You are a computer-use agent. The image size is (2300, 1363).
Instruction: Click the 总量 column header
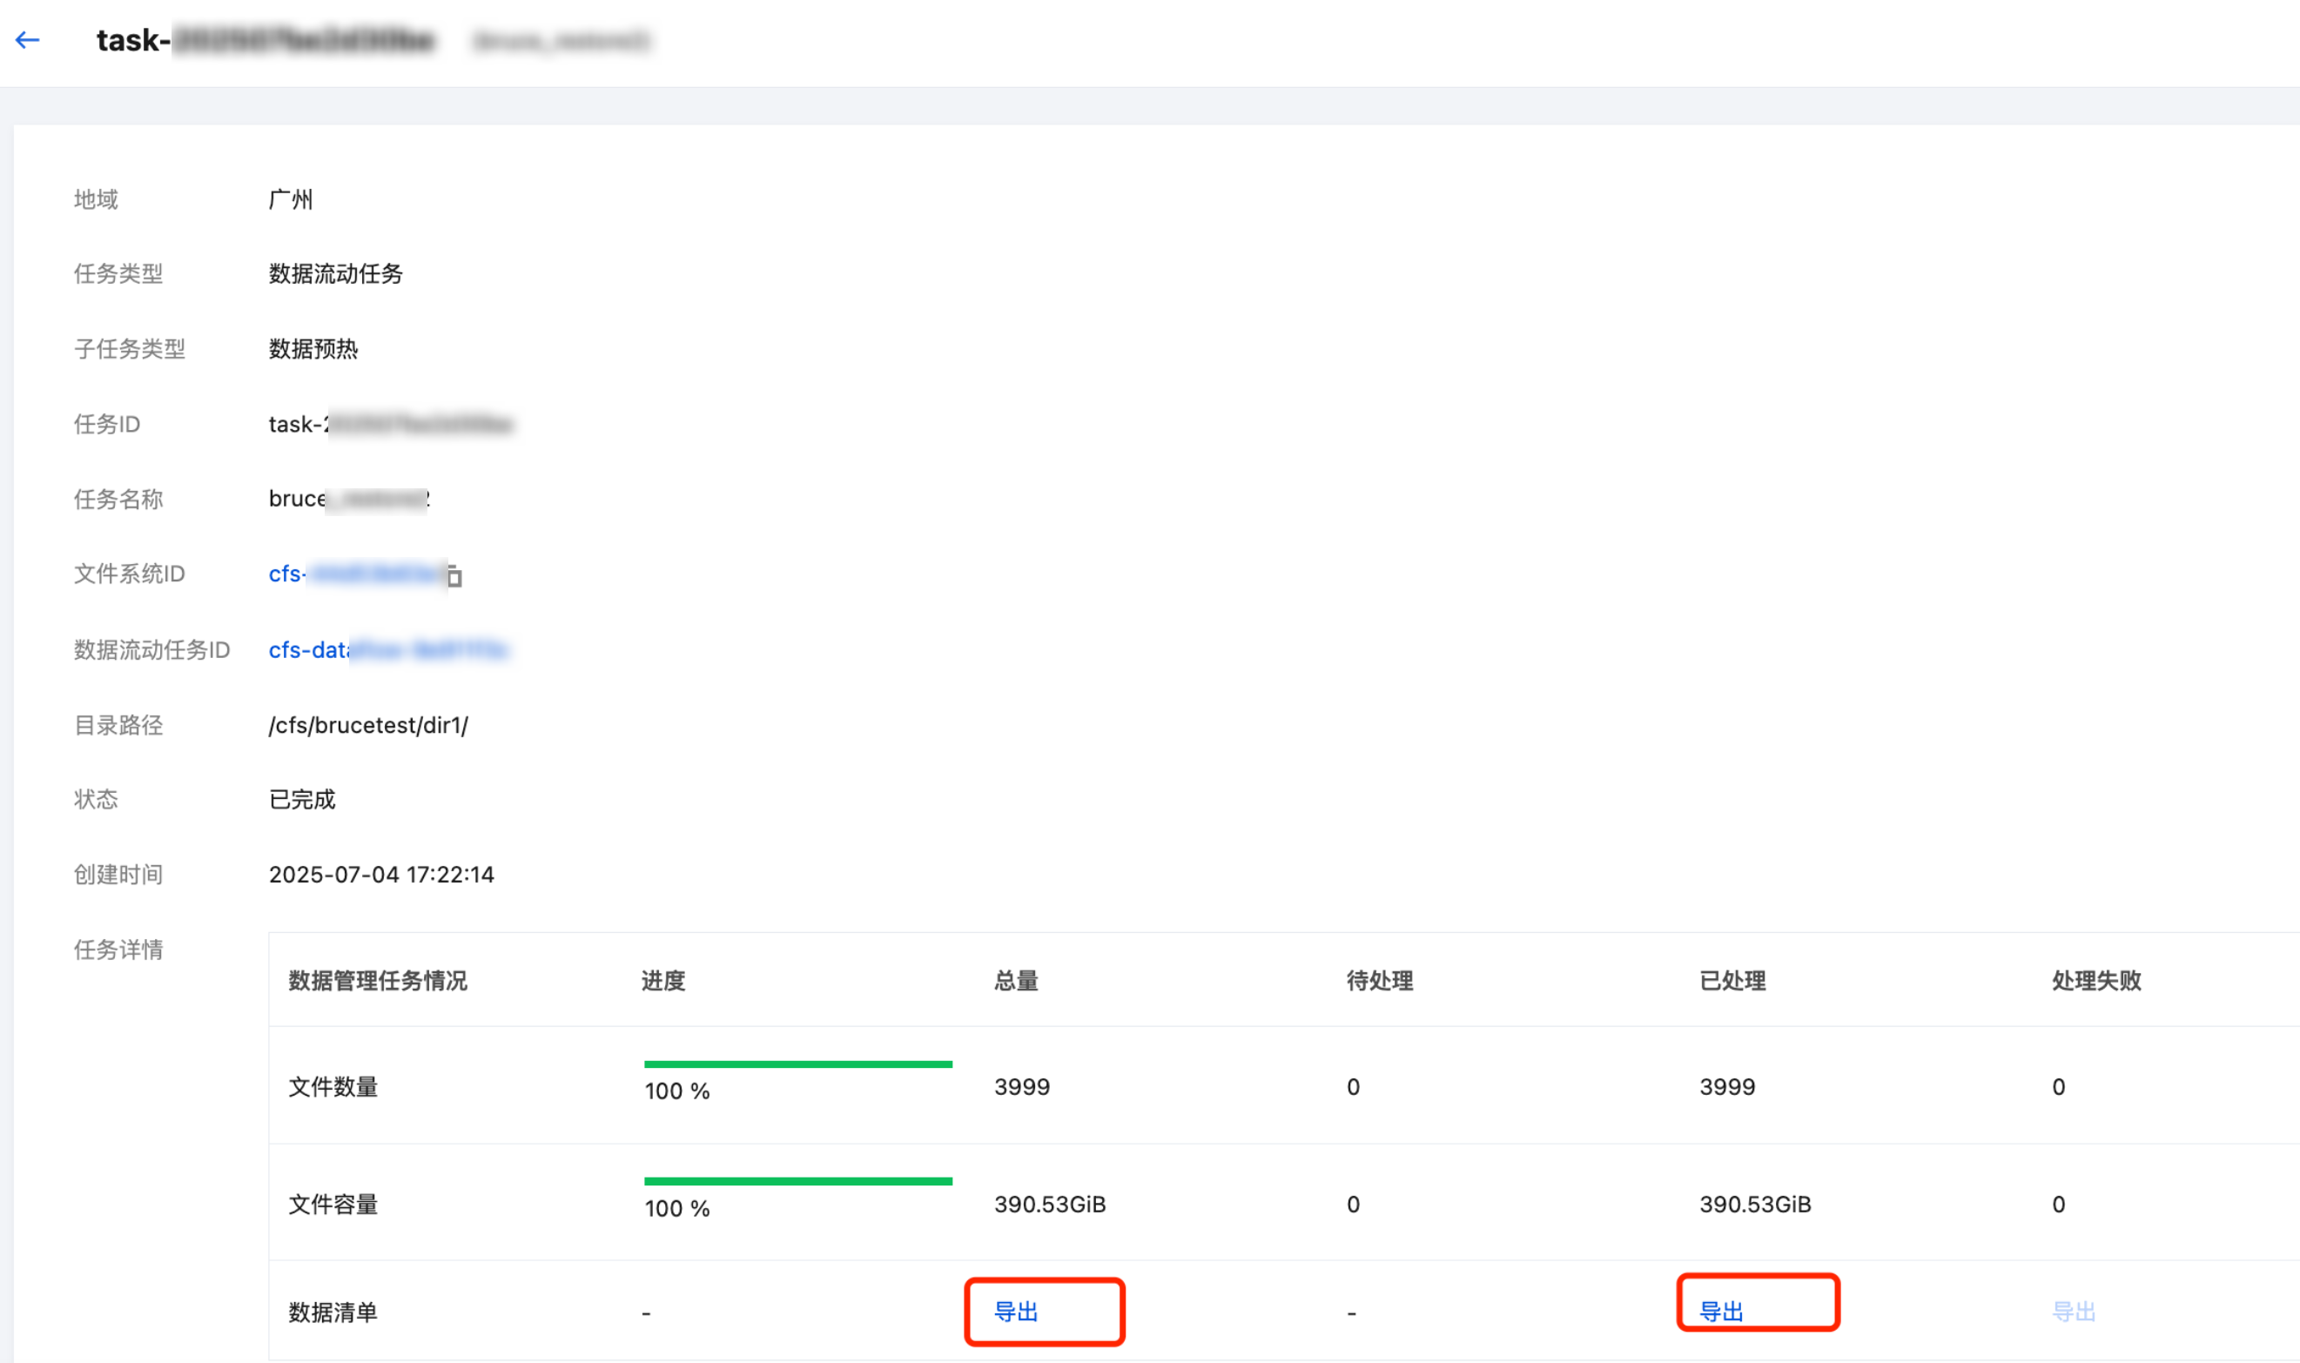tap(1016, 981)
